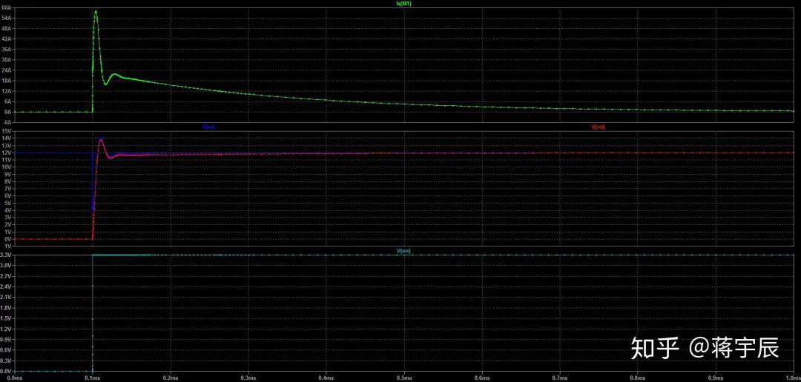Click the -1V axis label
The width and height of the screenshot is (801, 382).
[x=8, y=246]
